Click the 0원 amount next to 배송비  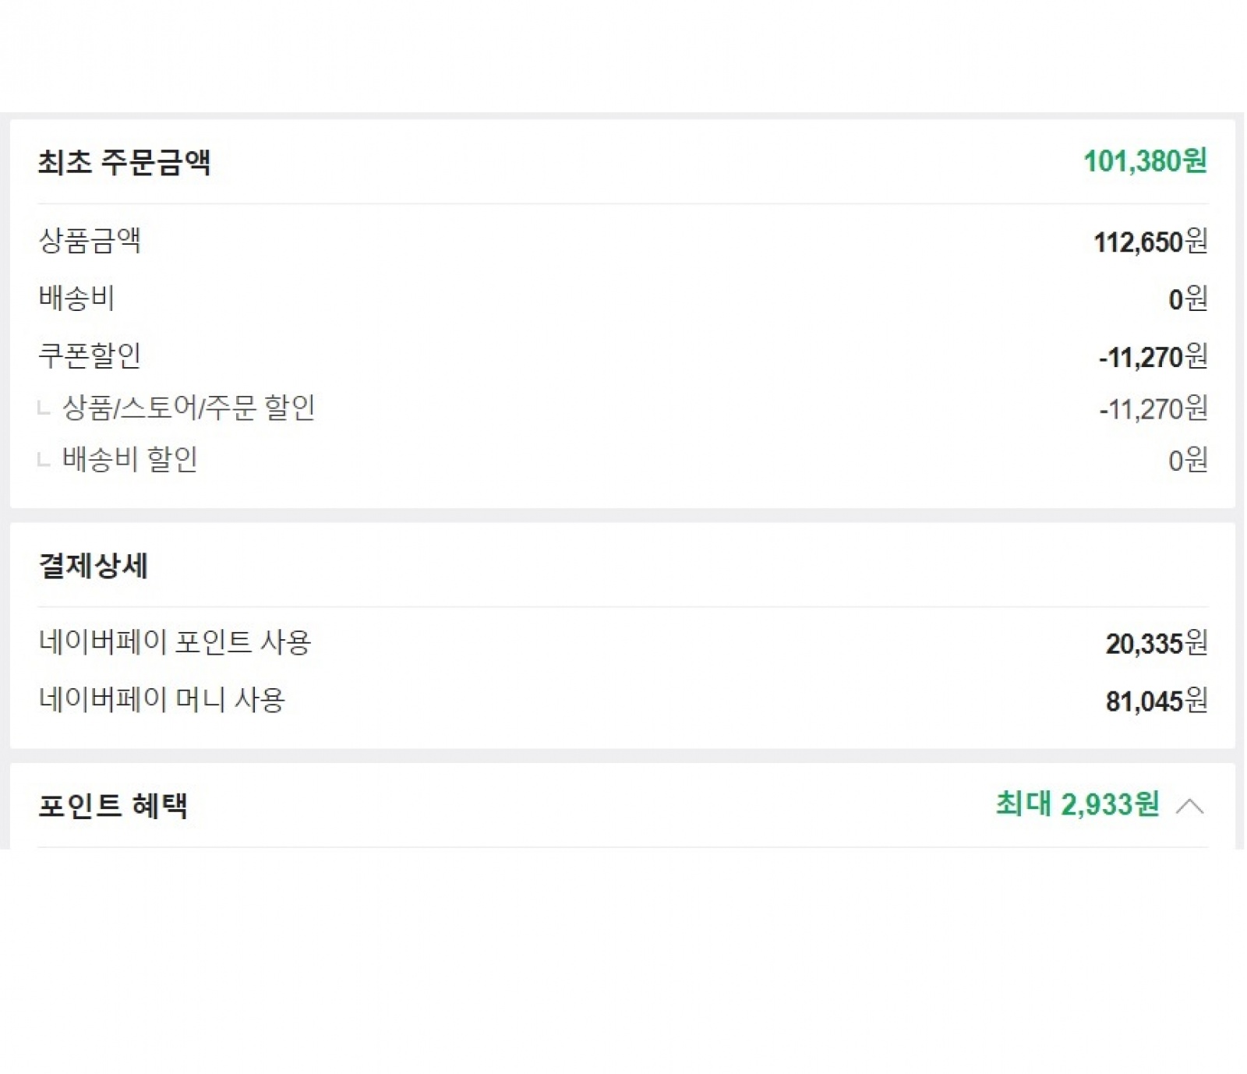tap(1188, 299)
